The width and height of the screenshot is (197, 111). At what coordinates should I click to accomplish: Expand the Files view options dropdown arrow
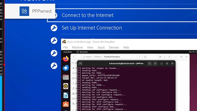165,57
